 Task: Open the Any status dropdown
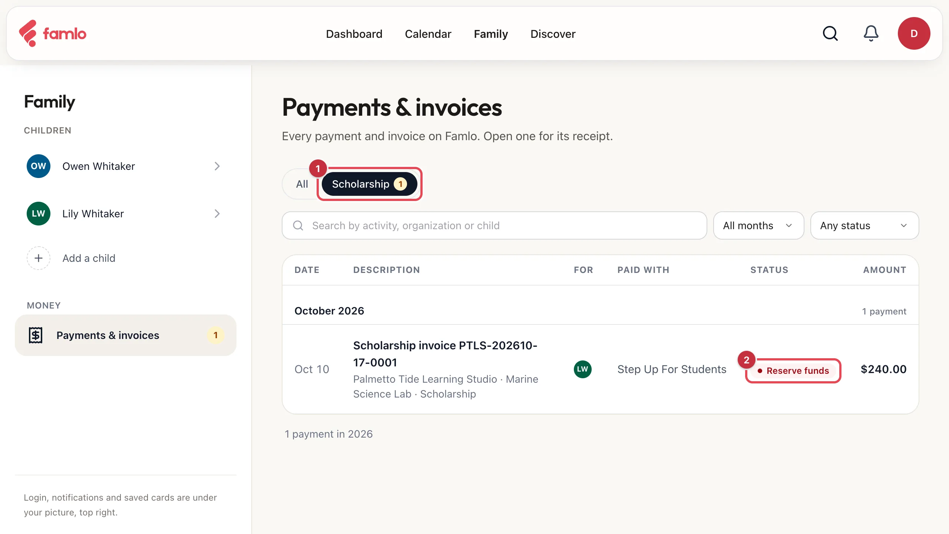click(x=864, y=225)
